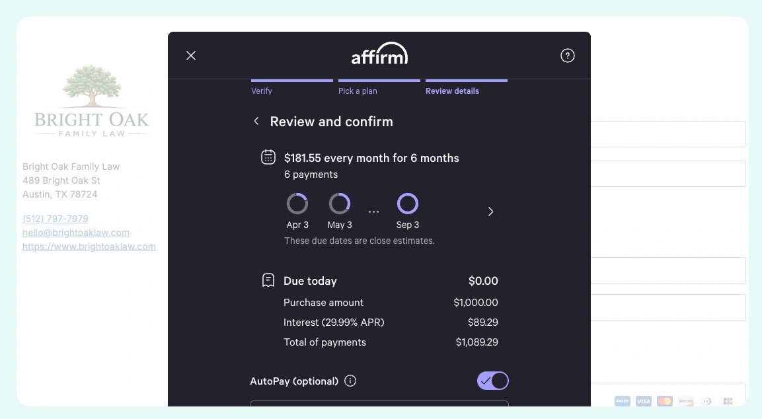Go back using the Review and confirm arrow
Viewport: 762px width, 419px height.
point(256,121)
